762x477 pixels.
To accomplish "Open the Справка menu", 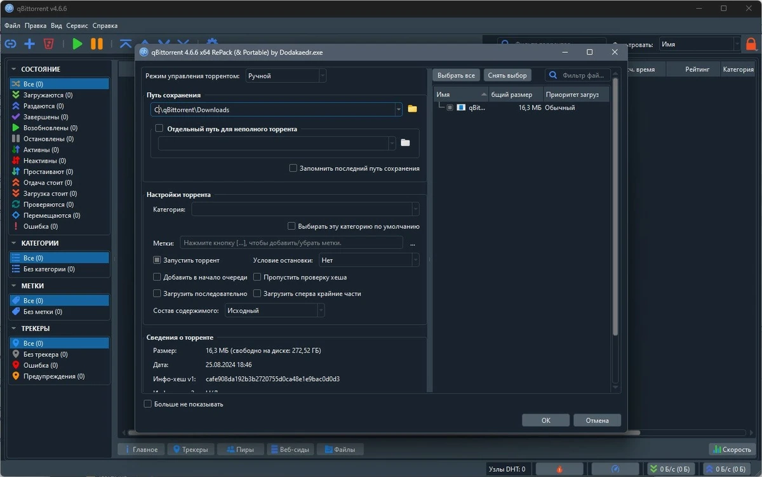I will pos(105,26).
